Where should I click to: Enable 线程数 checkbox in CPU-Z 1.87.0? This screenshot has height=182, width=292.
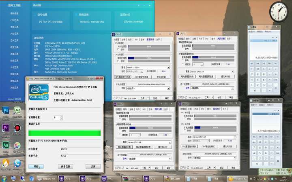point(183,64)
